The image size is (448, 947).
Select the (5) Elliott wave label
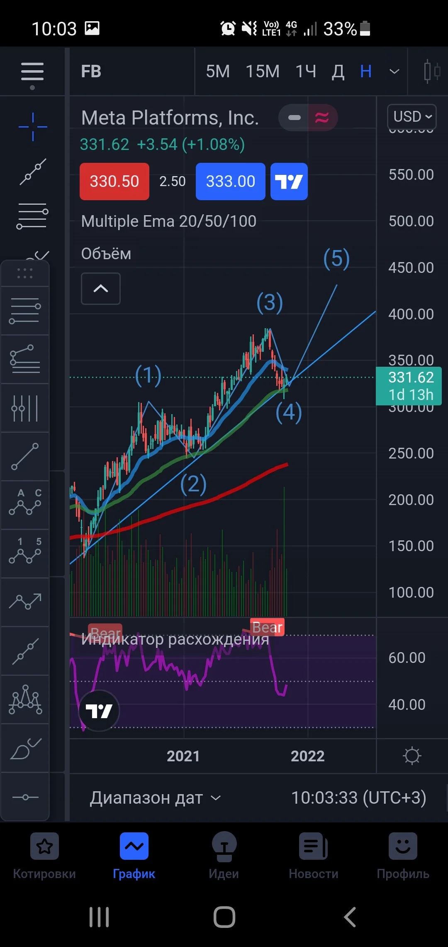[336, 258]
